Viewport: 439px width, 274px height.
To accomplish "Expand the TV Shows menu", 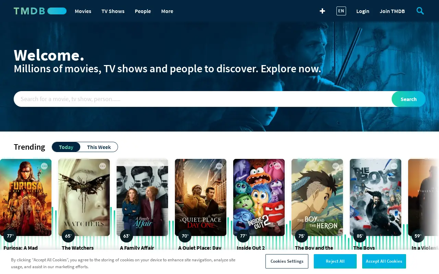I will click(113, 11).
